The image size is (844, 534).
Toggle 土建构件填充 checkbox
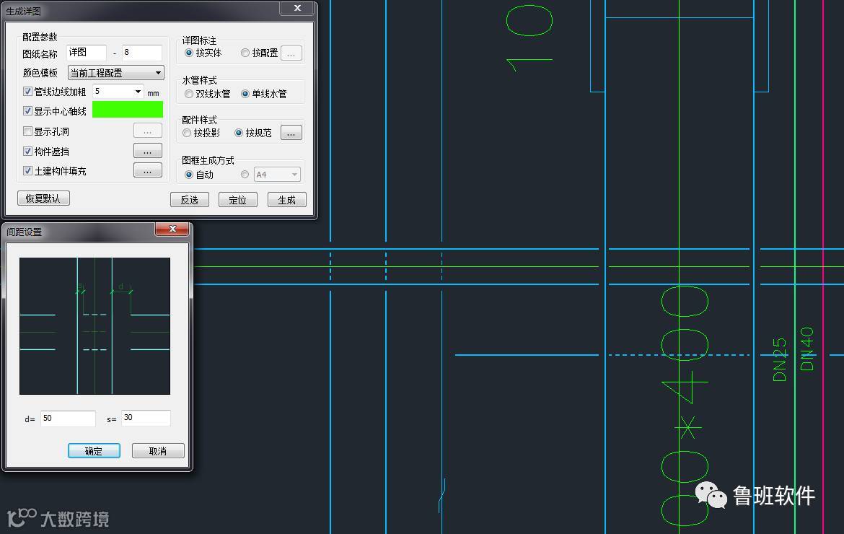[x=27, y=170]
